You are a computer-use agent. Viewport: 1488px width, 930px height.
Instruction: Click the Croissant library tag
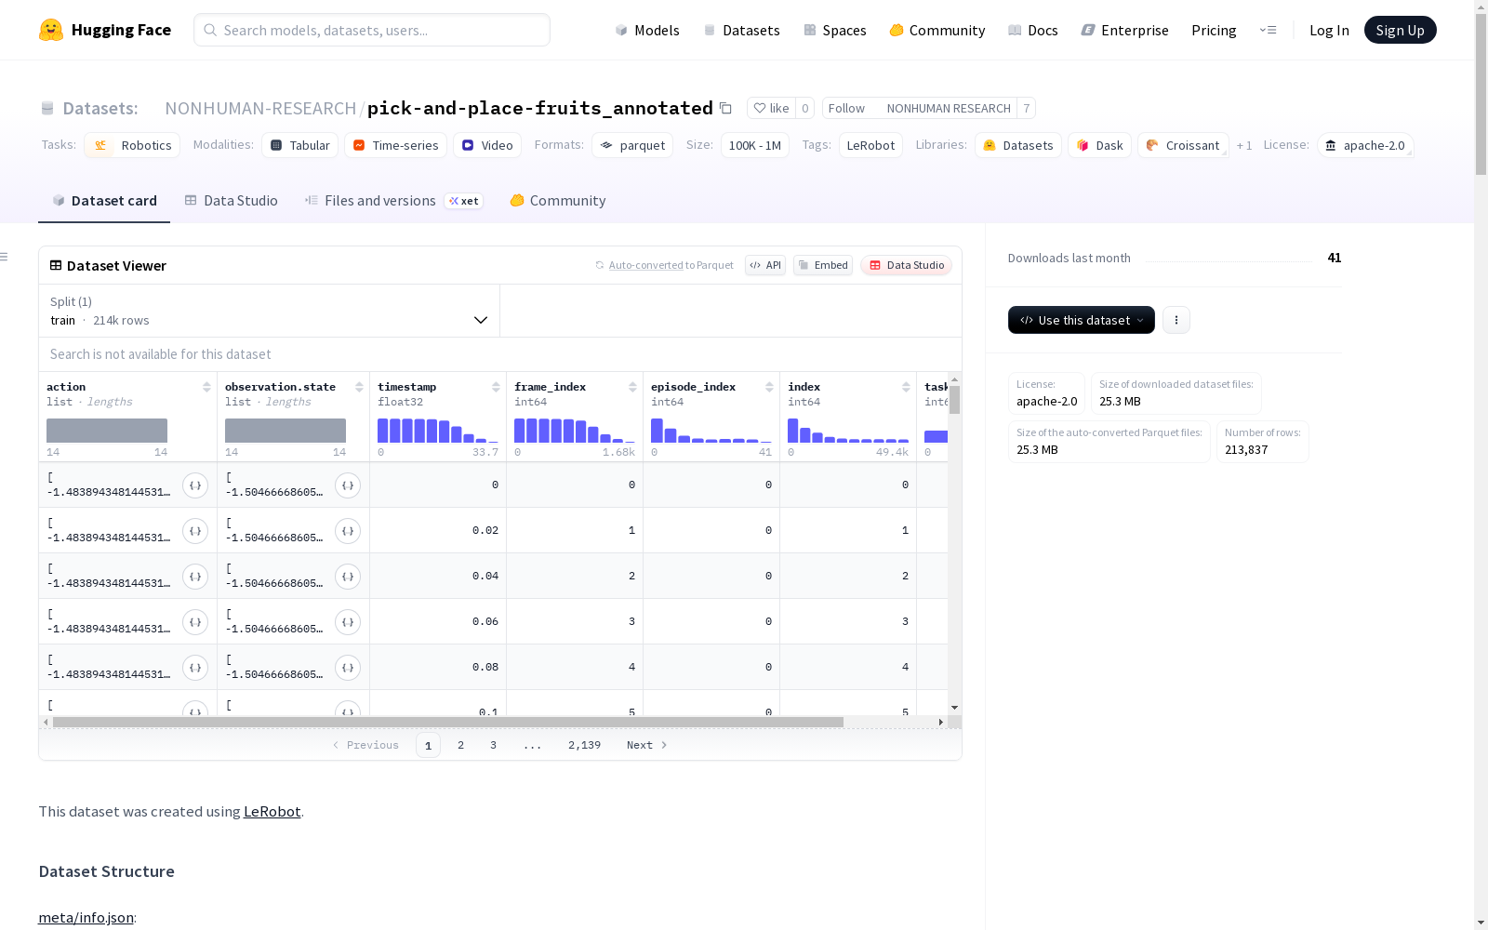click(1183, 145)
